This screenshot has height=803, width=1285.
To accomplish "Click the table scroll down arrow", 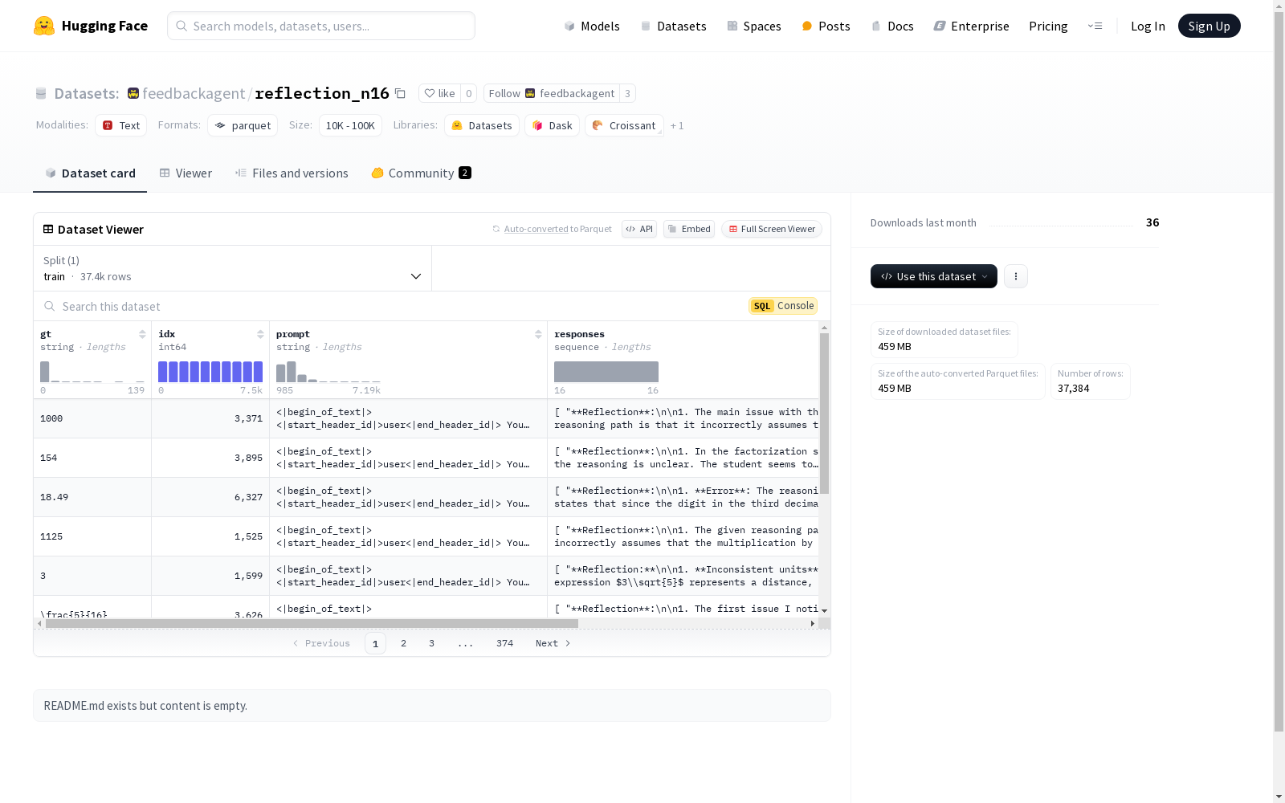I will point(824,611).
